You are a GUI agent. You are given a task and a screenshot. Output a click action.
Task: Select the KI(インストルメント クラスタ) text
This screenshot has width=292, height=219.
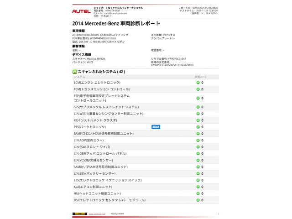click(x=95, y=120)
